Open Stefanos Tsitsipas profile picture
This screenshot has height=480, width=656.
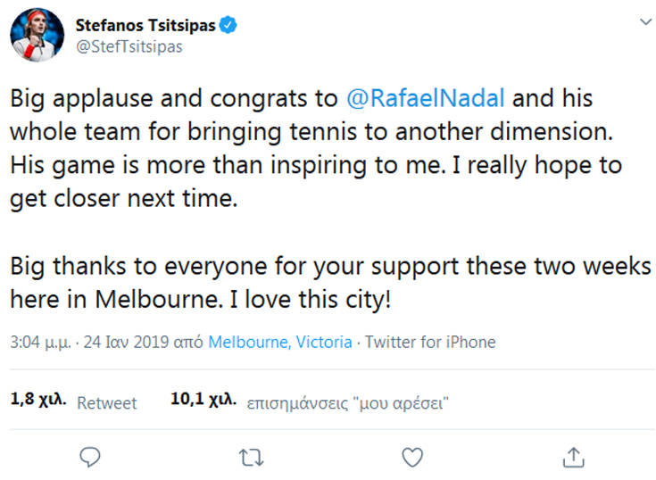tap(37, 36)
